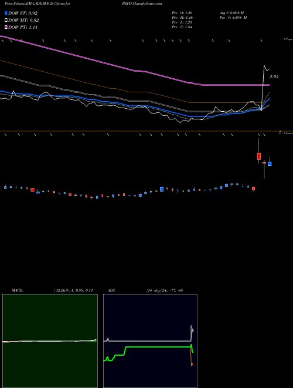Click the DOW PT: 1.11 label
The height and width of the screenshot is (388, 293).
point(23,28)
